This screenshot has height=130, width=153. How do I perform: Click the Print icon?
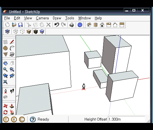click(72, 25)
